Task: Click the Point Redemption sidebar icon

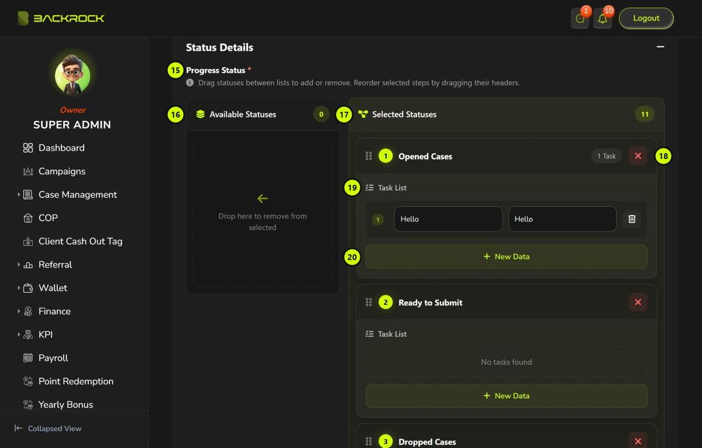Action: [x=28, y=381]
